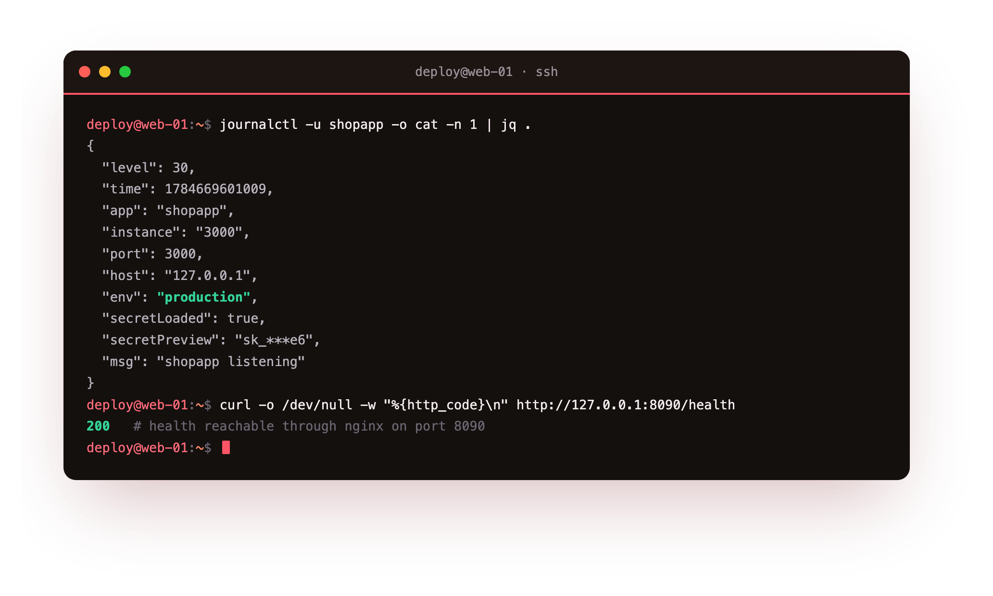Click the "port": 3000 line

(152, 254)
